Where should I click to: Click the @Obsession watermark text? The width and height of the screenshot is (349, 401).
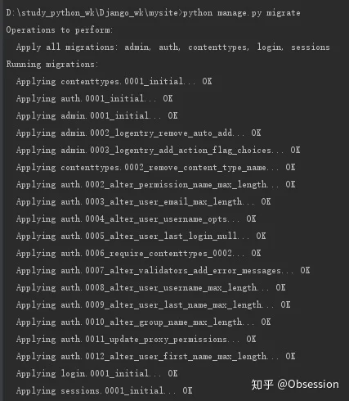[x=308, y=385]
